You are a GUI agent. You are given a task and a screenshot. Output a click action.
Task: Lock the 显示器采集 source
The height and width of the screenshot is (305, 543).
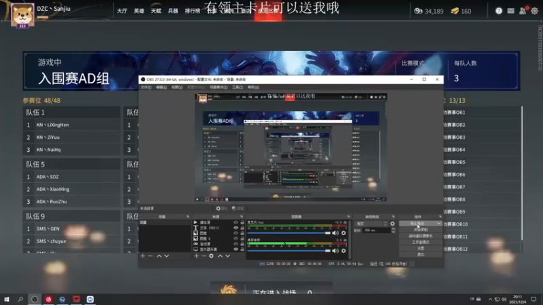point(242,249)
